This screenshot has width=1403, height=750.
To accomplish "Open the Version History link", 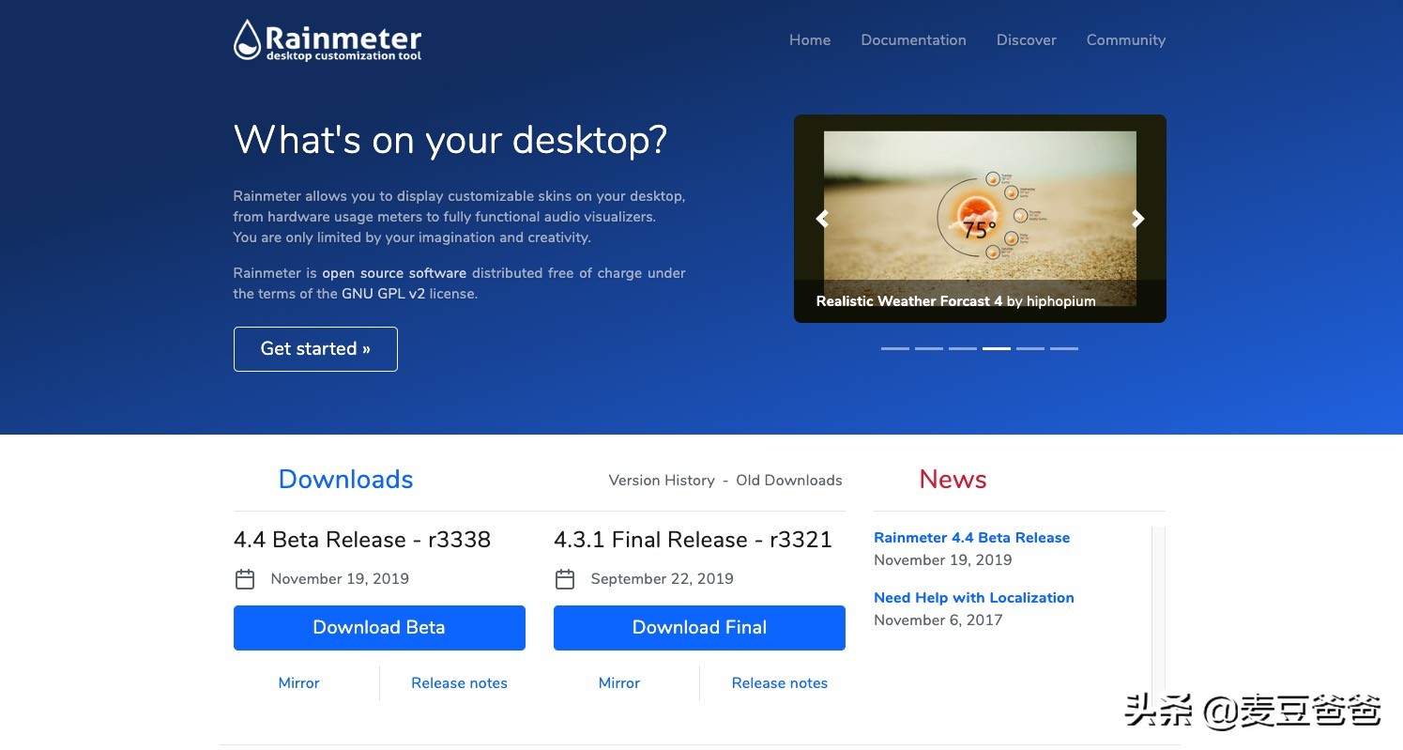I will [x=662, y=481].
